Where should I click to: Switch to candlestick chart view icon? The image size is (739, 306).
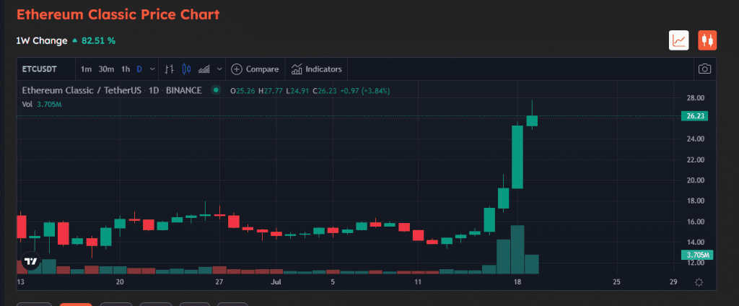tap(707, 40)
